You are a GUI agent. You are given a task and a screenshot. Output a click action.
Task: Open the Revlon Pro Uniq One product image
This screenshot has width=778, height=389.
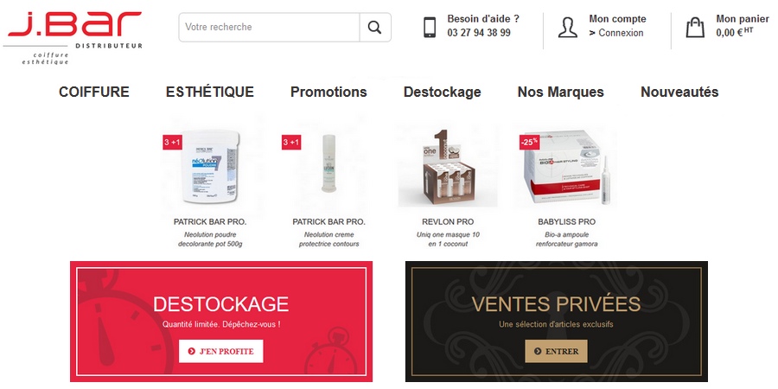[448, 168]
